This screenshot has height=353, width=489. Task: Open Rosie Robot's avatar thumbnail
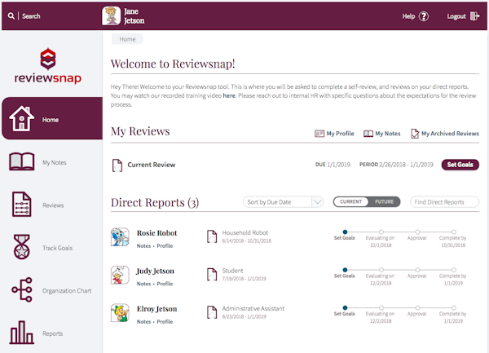coord(120,237)
